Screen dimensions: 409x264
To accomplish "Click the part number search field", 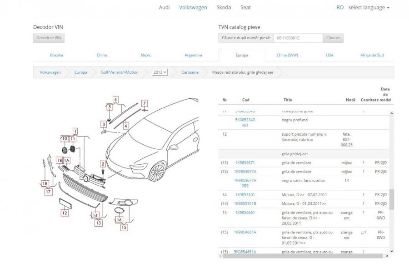I will tap(298, 38).
